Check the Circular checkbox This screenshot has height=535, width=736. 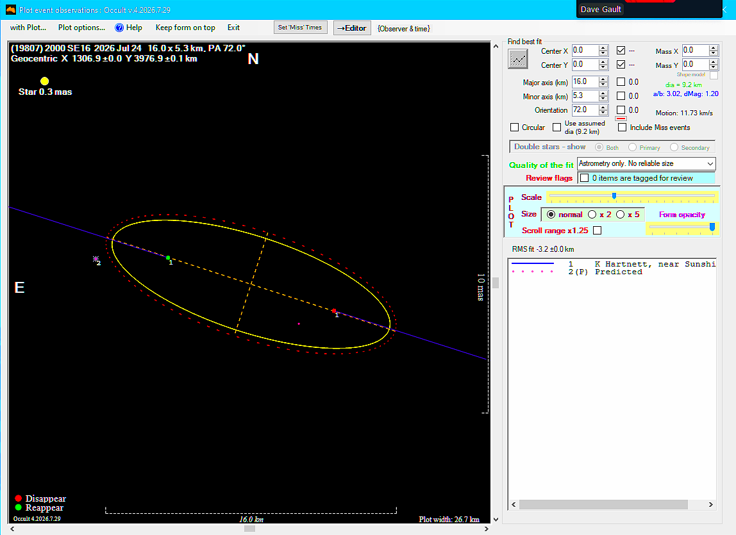[514, 128]
